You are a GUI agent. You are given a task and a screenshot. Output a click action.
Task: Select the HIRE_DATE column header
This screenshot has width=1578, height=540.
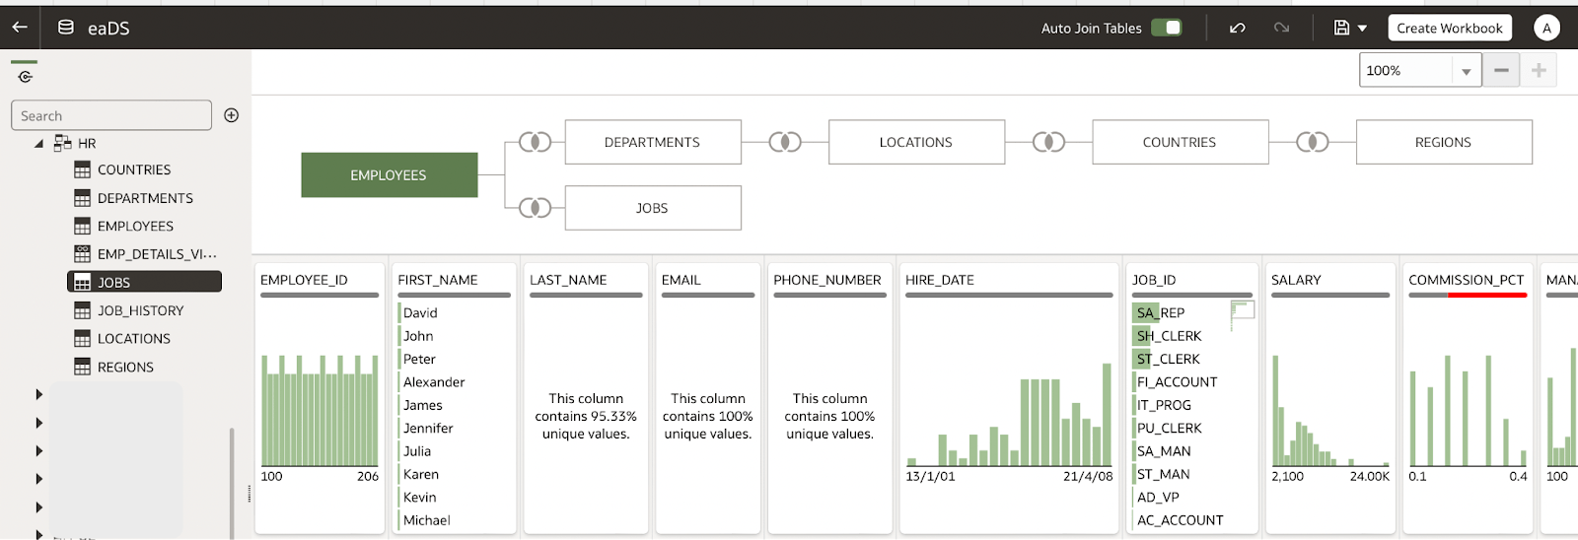coord(940,280)
